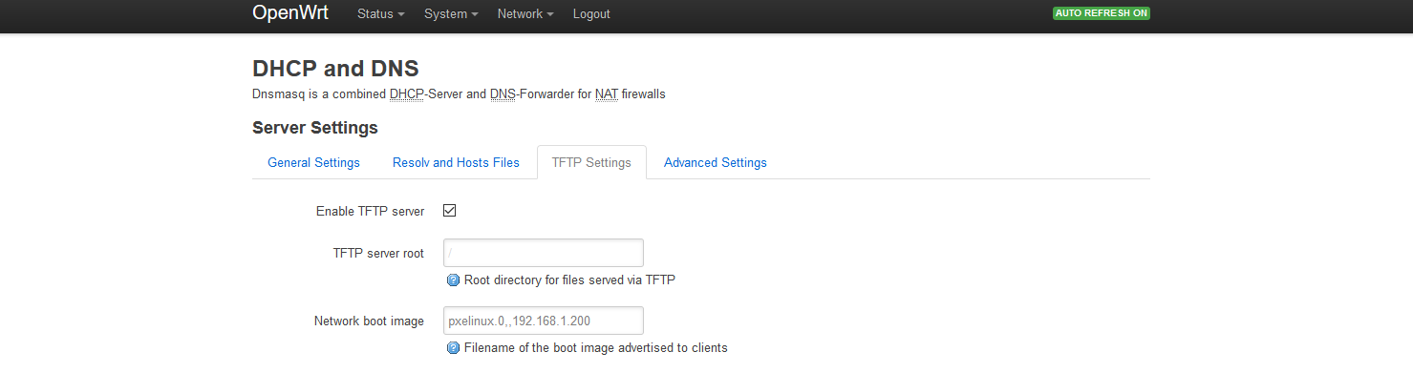Select the TFTP Settings tab
This screenshot has height=373, width=1413.
(591, 162)
